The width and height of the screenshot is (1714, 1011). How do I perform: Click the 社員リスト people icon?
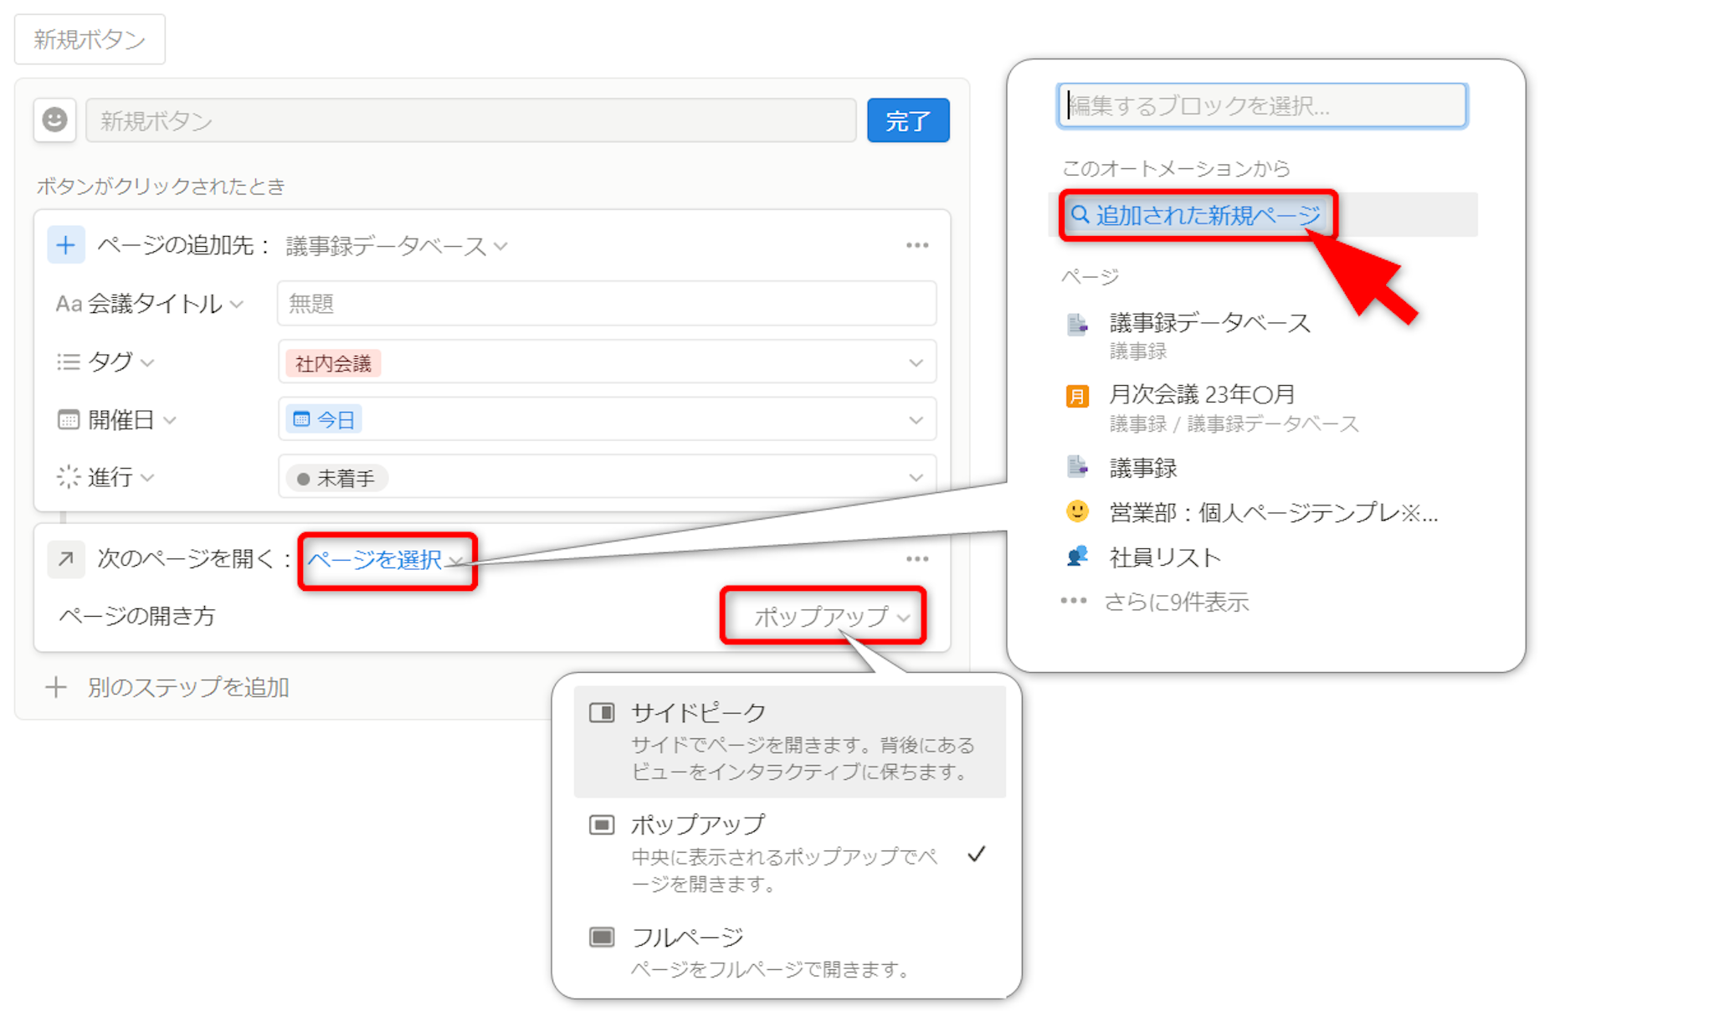(x=1077, y=557)
